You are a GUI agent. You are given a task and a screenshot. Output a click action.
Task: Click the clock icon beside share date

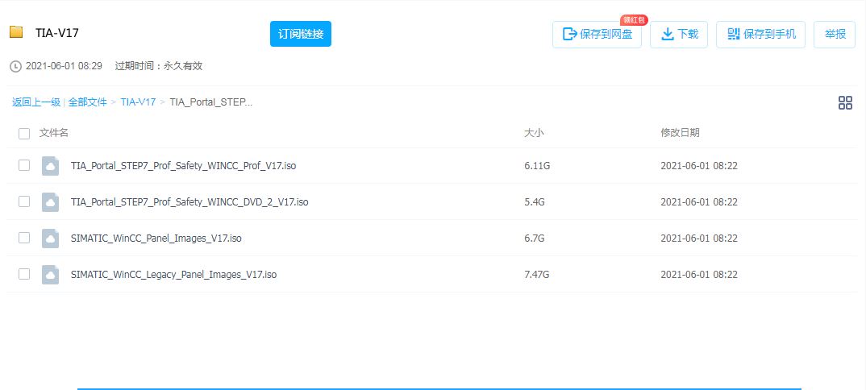coord(15,66)
